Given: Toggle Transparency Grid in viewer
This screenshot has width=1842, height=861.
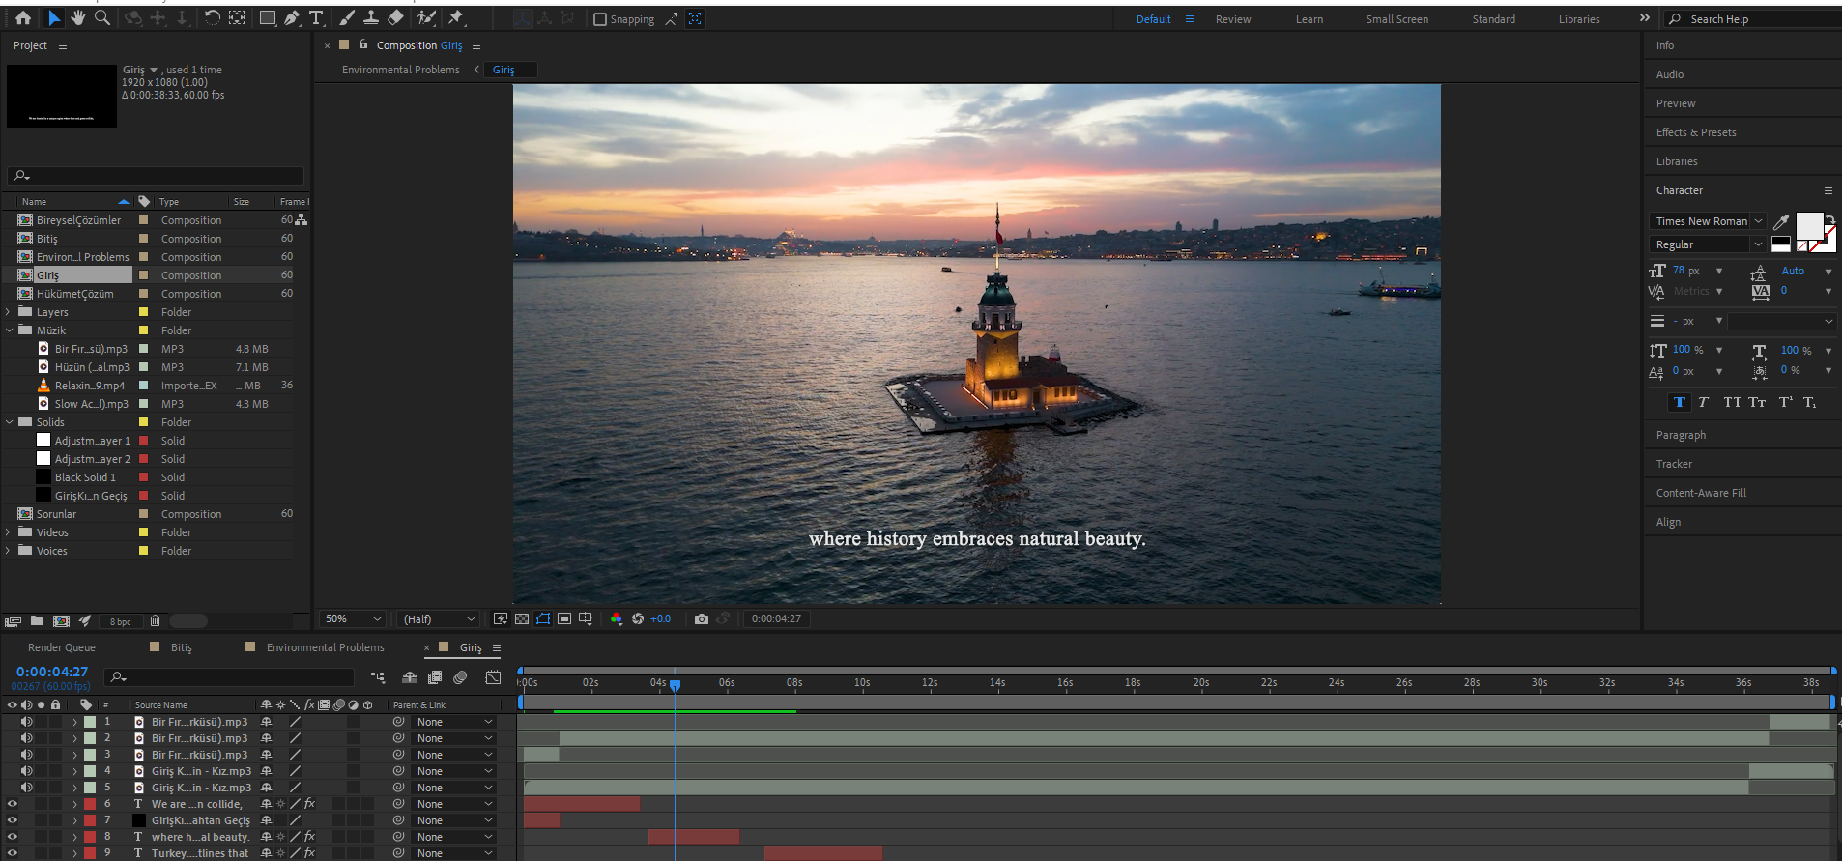Looking at the screenshot, I should tap(522, 618).
